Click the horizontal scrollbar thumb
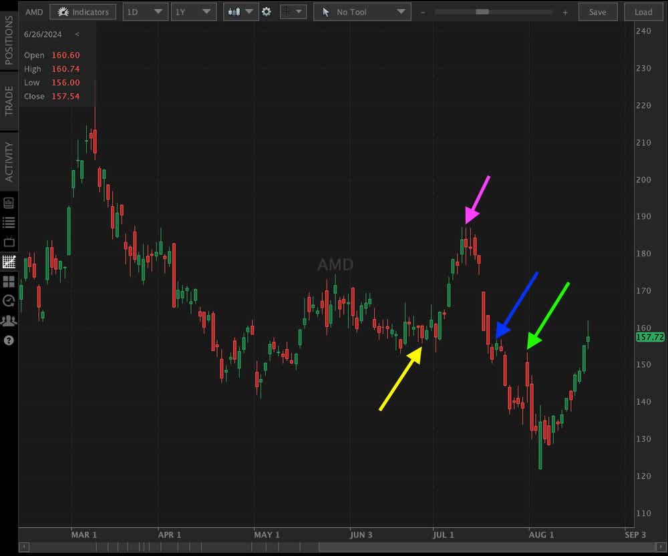668x556 pixels. [x=486, y=547]
